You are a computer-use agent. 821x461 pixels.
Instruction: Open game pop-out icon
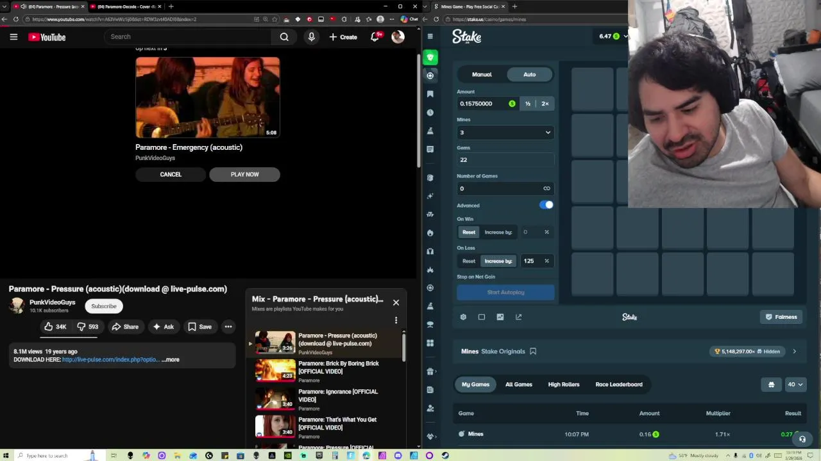518,317
